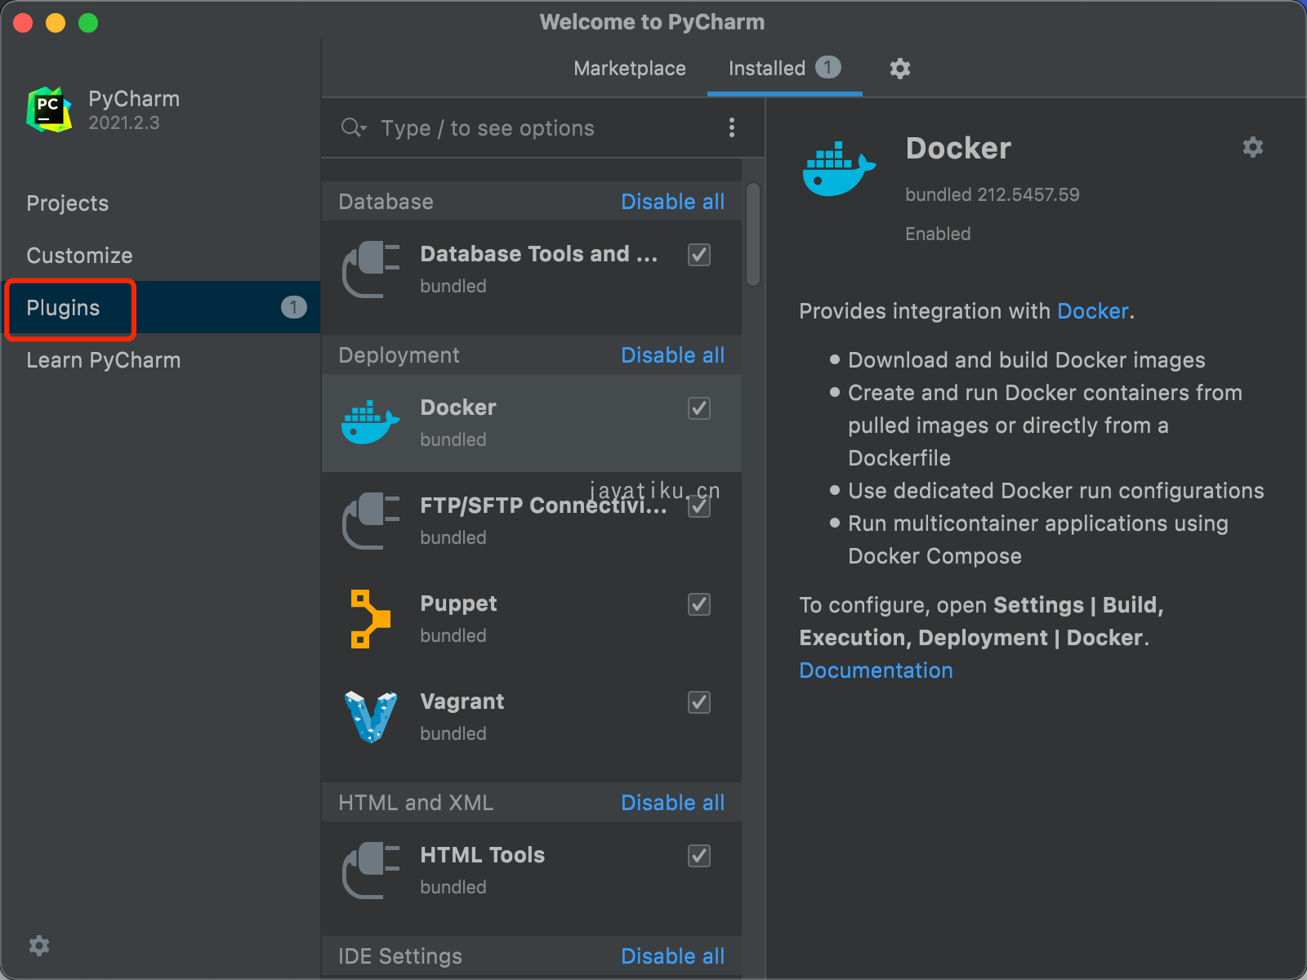Screen dimensions: 1307x980
Task: Open Learn PyCharm in the sidebar
Action: 104,360
